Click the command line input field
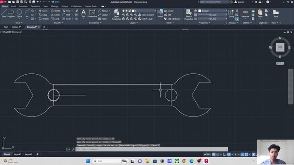Image resolution: width=294 pixels, height=165 pixels. point(152,149)
